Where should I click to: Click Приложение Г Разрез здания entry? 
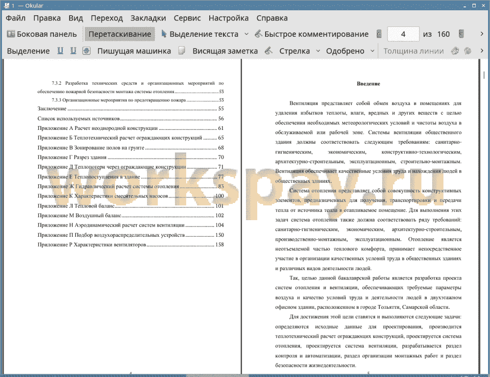131,157
